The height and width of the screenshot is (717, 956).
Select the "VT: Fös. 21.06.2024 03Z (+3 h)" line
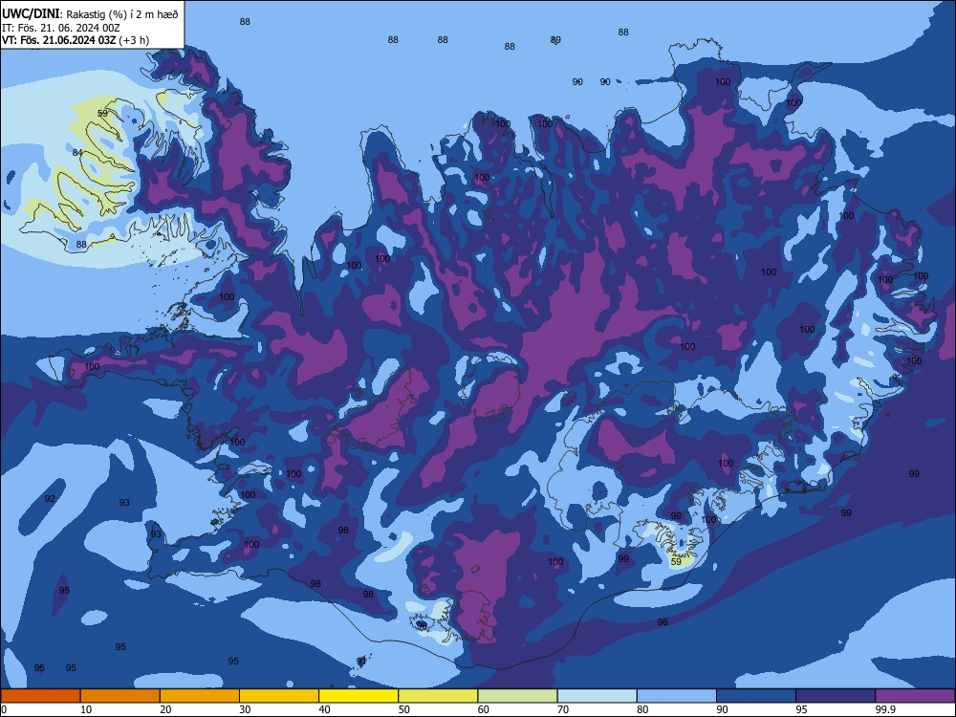75,40
